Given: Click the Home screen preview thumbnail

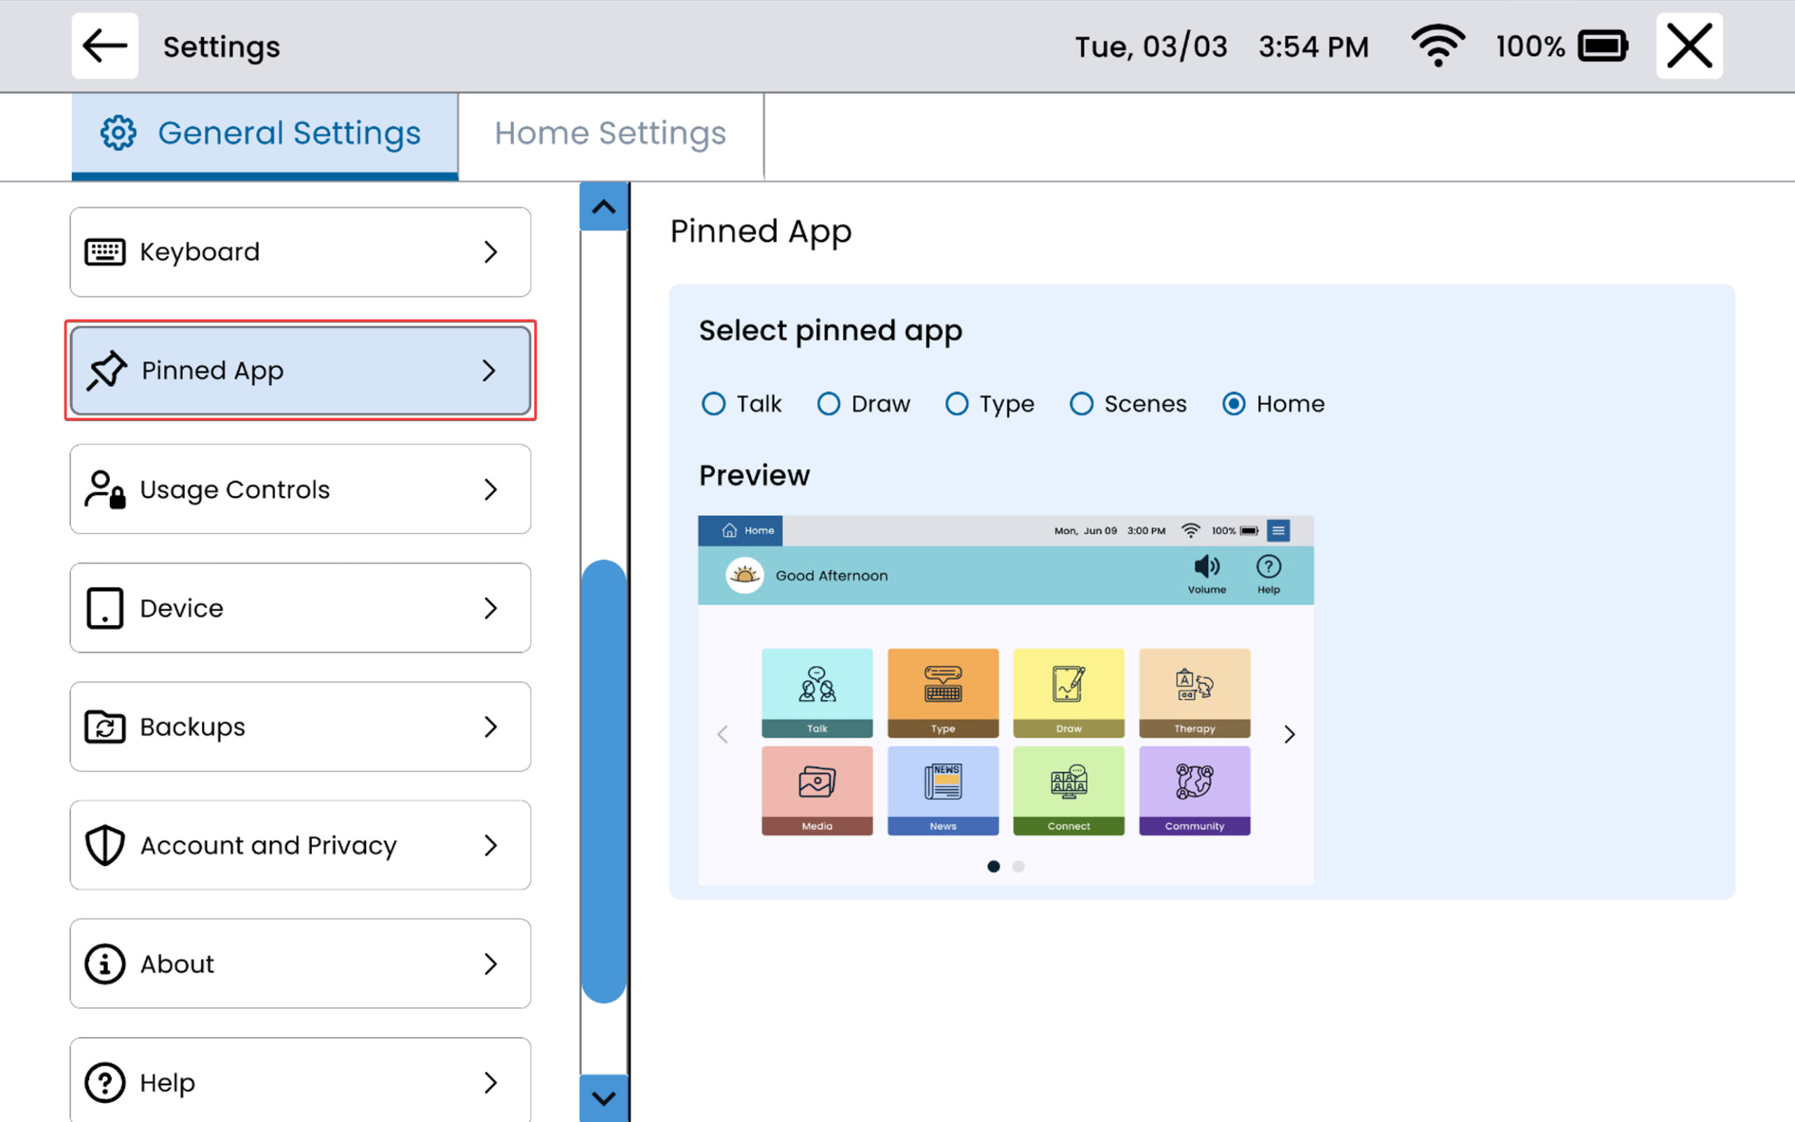Looking at the screenshot, I should (1005, 700).
